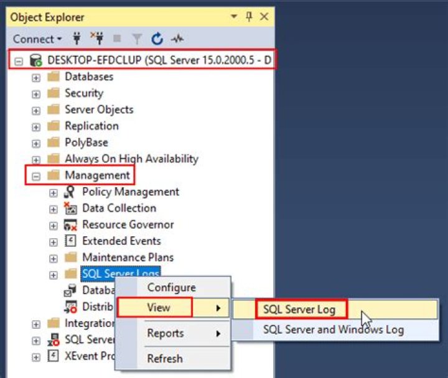This screenshot has width=448, height=378.
Task: Expand Always On High Availability node
Action: (x=36, y=160)
